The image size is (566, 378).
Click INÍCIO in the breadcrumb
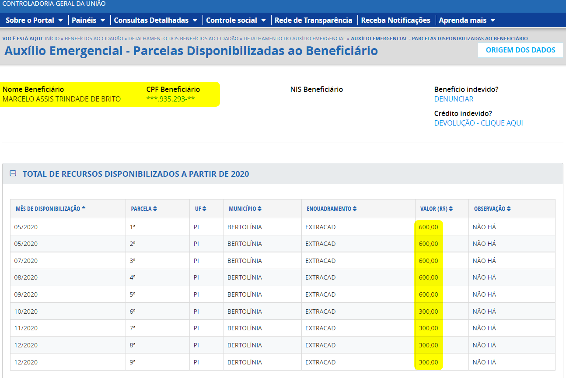[52, 38]
